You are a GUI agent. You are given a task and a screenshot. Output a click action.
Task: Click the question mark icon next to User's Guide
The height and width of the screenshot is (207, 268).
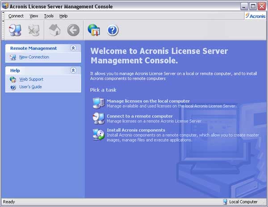point(13,87)
